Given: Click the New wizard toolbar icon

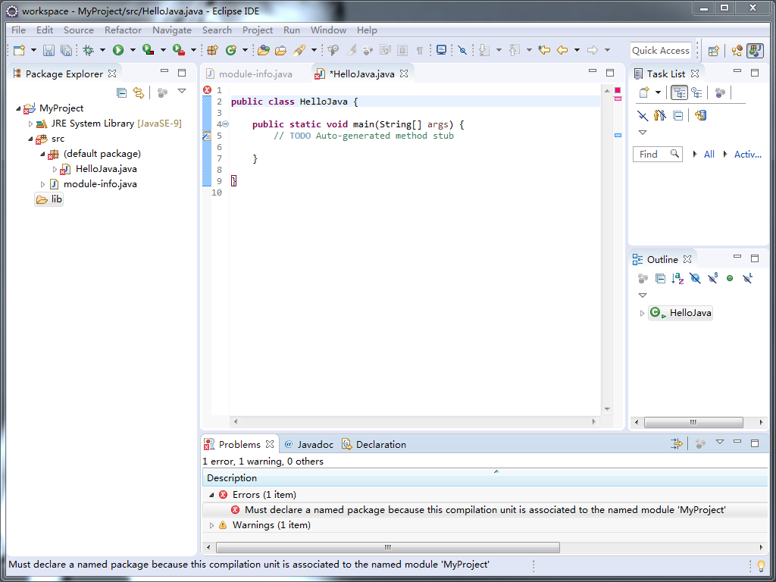Looking at the screenshot, I should tap(20, 50).
